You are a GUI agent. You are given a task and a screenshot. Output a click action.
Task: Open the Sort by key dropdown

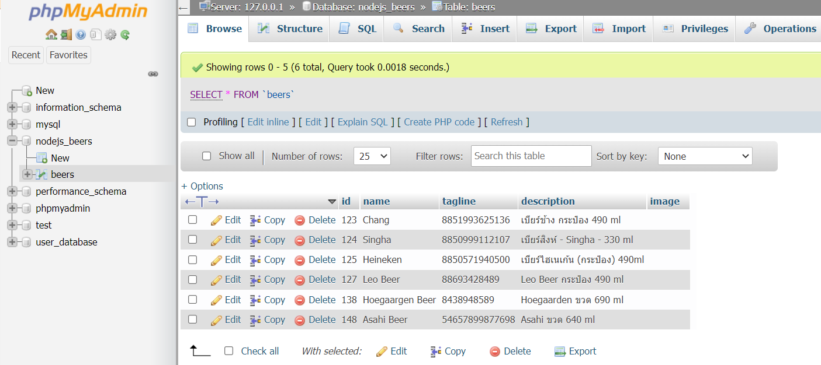point(705,156)
